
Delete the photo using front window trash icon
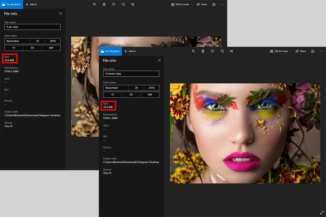point(203,51)
